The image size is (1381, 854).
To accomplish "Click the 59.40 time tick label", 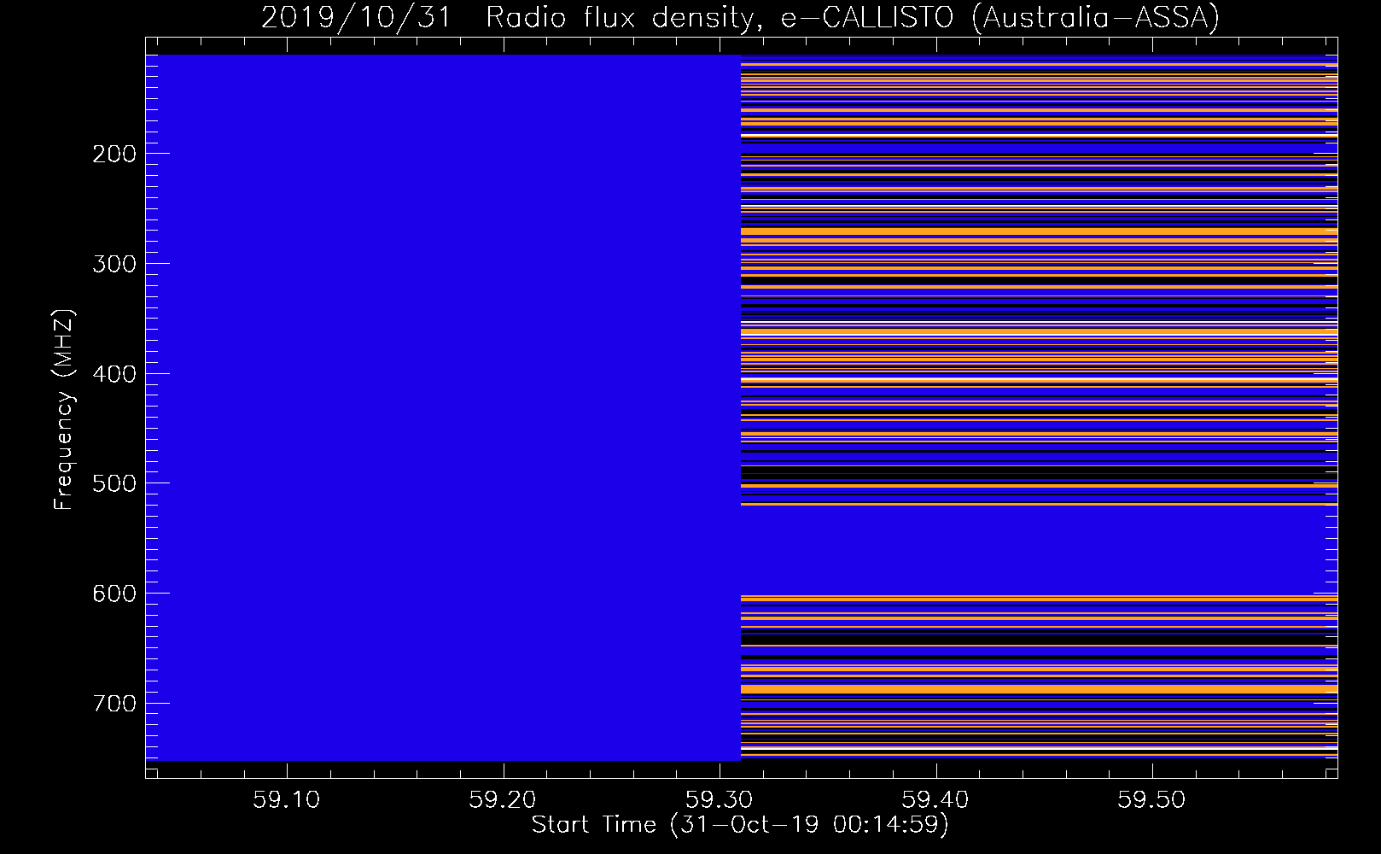I will click(x=936, y=800).
